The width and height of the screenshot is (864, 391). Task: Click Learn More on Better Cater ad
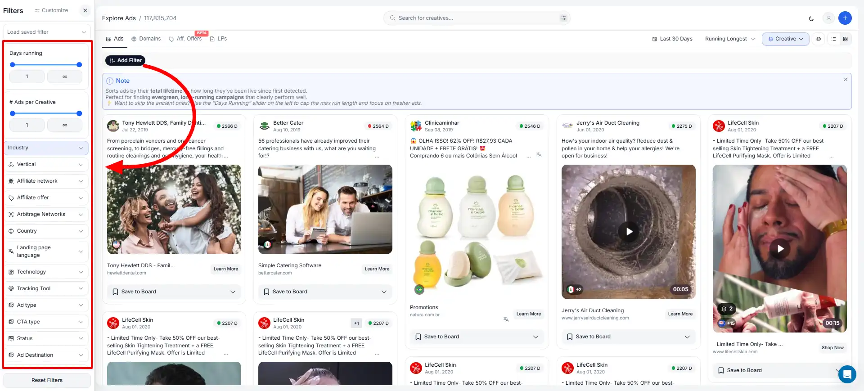pos(377,269)
